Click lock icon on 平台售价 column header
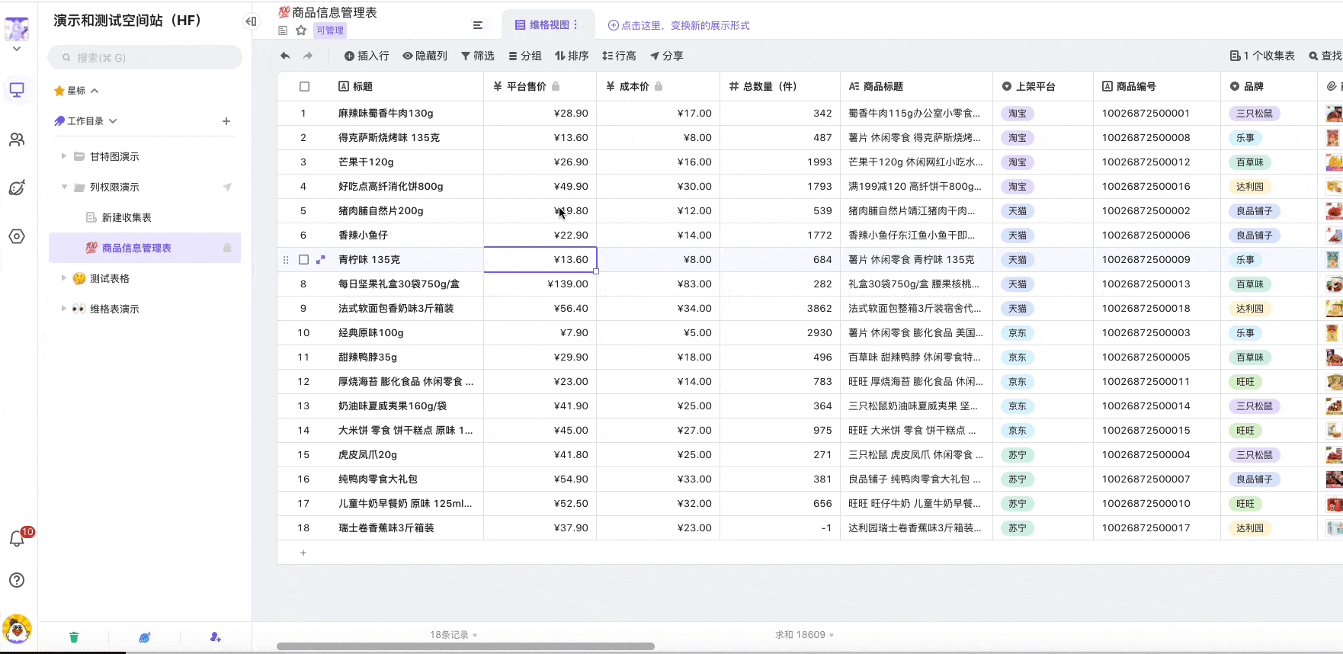Screen dimensions: 1343x654 point(556,86)
